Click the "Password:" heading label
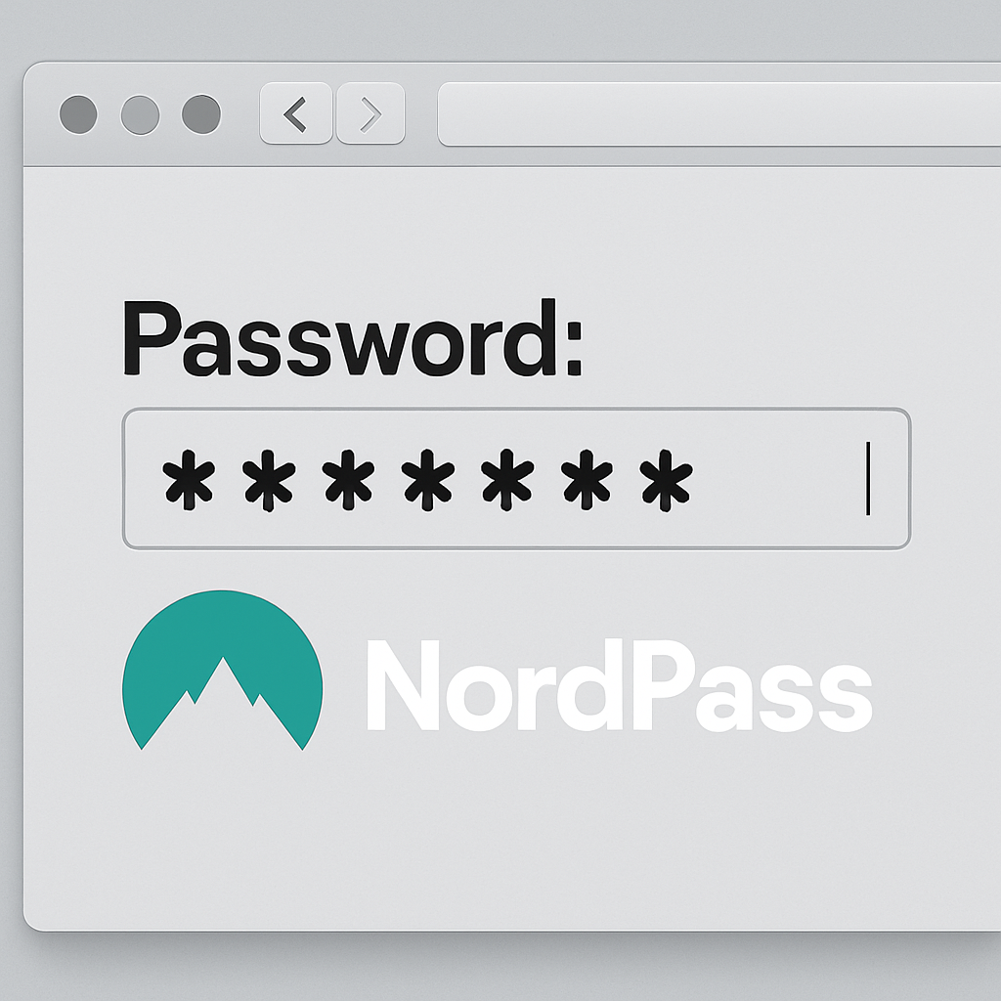The height and width of the screenshot is (1001, 1001). tap(352, 338)
